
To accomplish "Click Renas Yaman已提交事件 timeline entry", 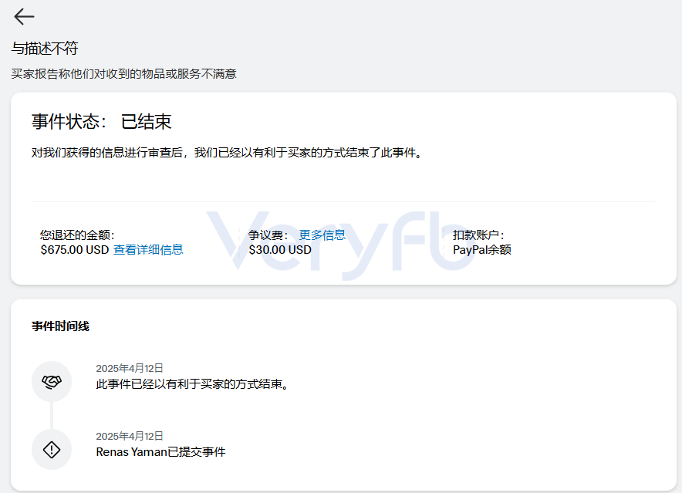I will pos(161,452).
